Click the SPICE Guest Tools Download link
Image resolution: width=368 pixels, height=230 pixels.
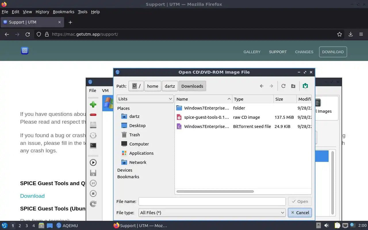point(32,196)
